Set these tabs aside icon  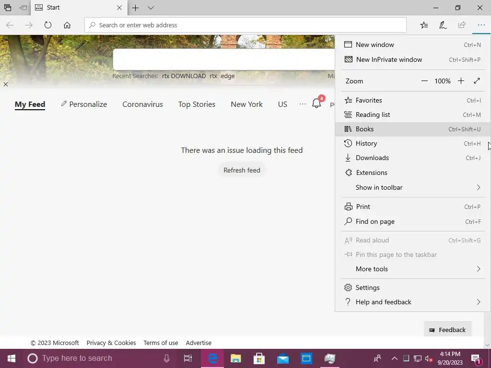tap(23, 8)
